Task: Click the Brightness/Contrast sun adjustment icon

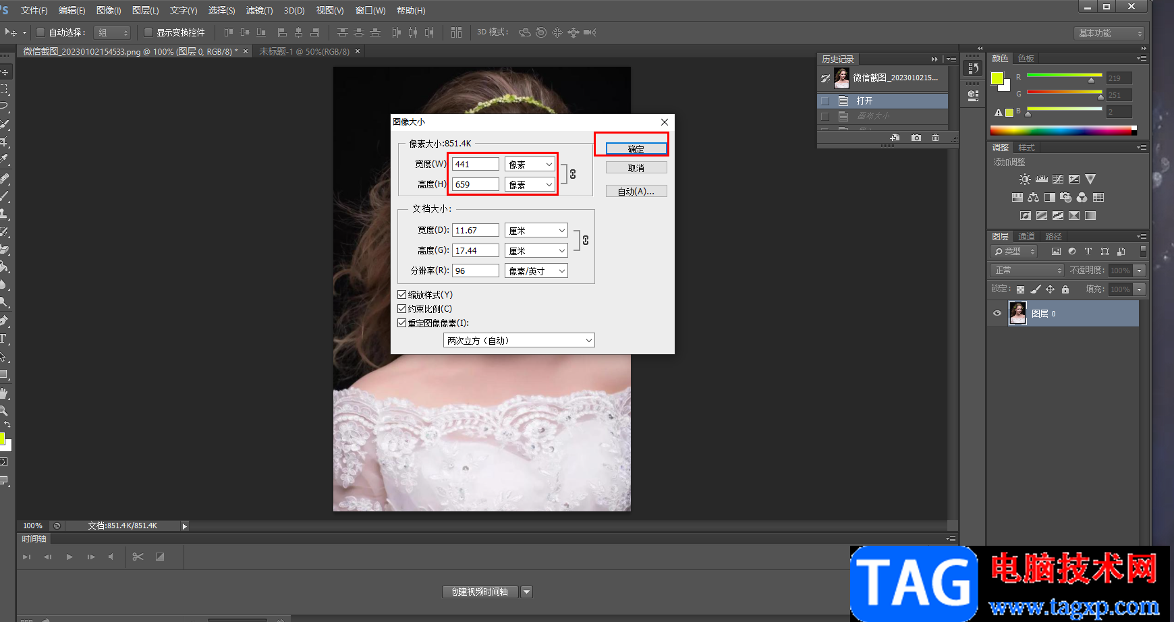Action: coord(1025,179)
